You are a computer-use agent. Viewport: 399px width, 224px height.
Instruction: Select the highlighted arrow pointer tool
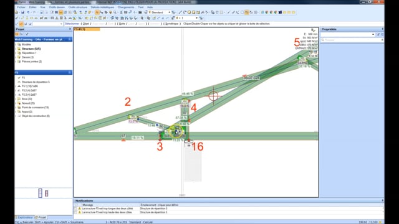97,12
